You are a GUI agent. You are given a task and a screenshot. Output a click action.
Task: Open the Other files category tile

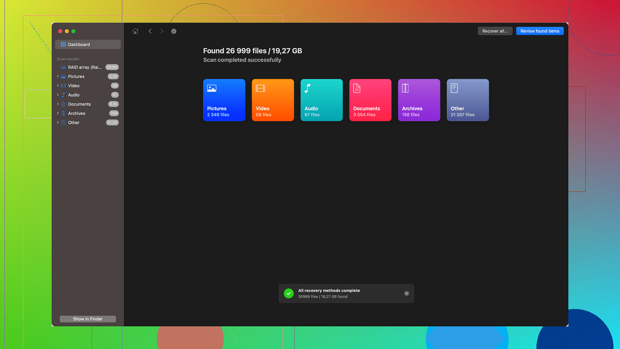click(x=467, y=100)
